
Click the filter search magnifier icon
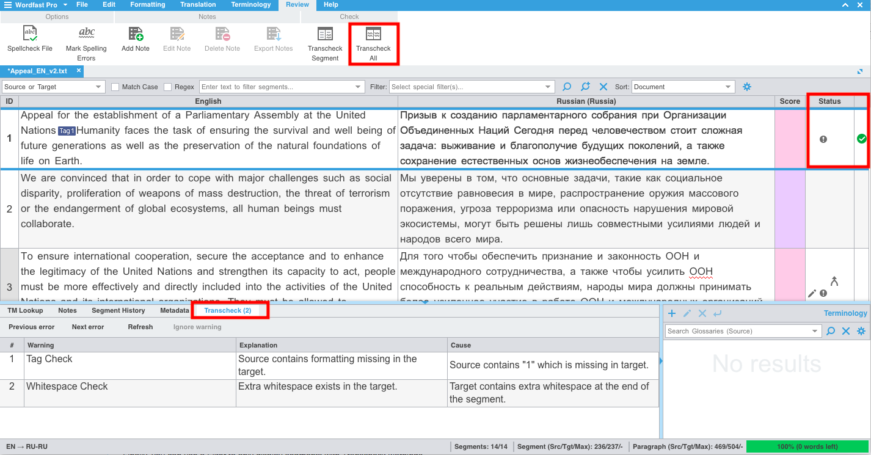tap(567, 87)
